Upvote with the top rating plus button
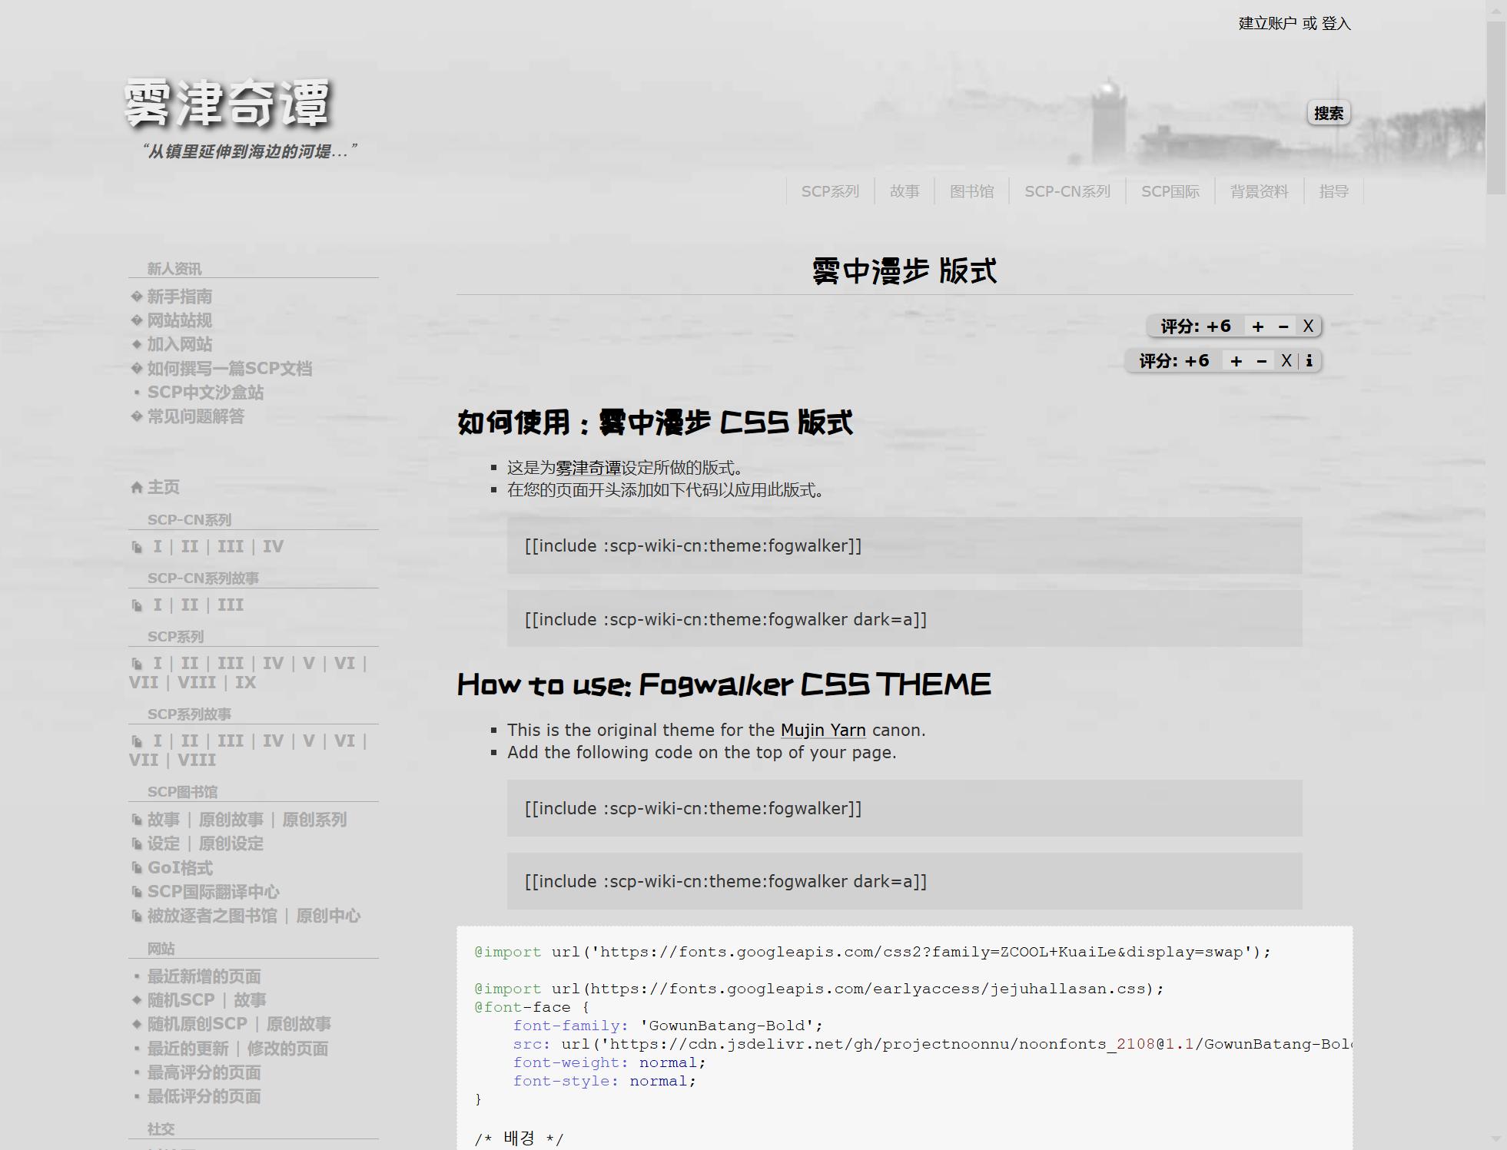This screenshot has width=1507, height=1150. pos(1257,326)
